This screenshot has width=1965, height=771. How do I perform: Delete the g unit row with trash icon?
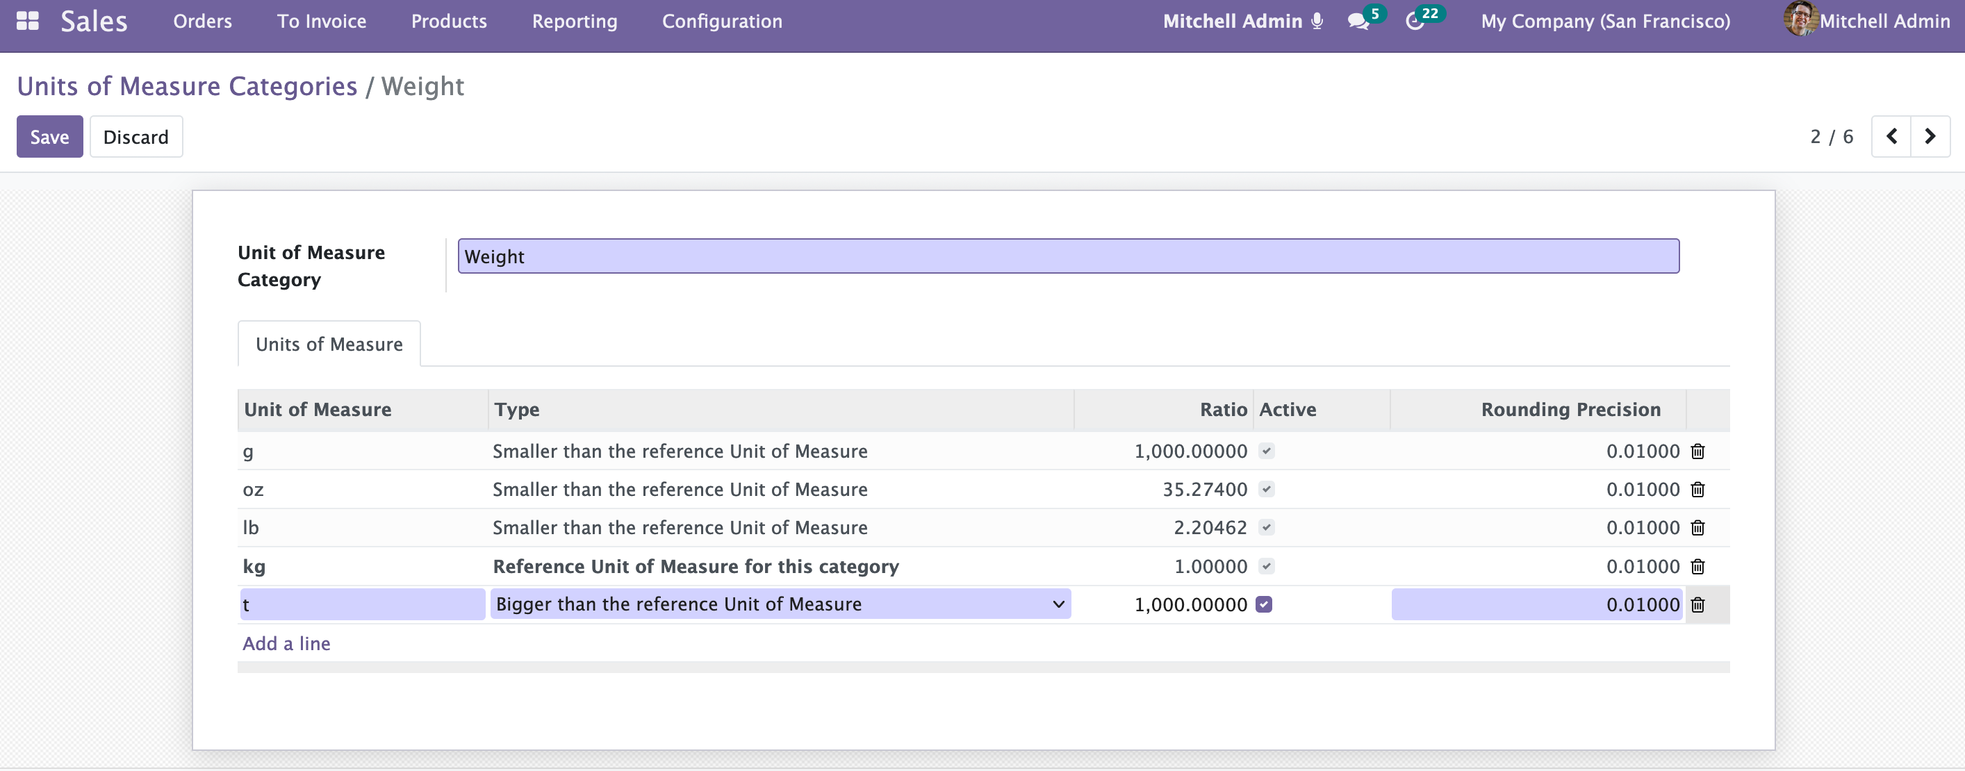pos(1697,451)
